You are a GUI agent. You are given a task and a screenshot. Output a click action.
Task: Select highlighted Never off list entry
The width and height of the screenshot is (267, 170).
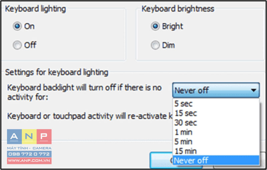[x=216, y=160]
